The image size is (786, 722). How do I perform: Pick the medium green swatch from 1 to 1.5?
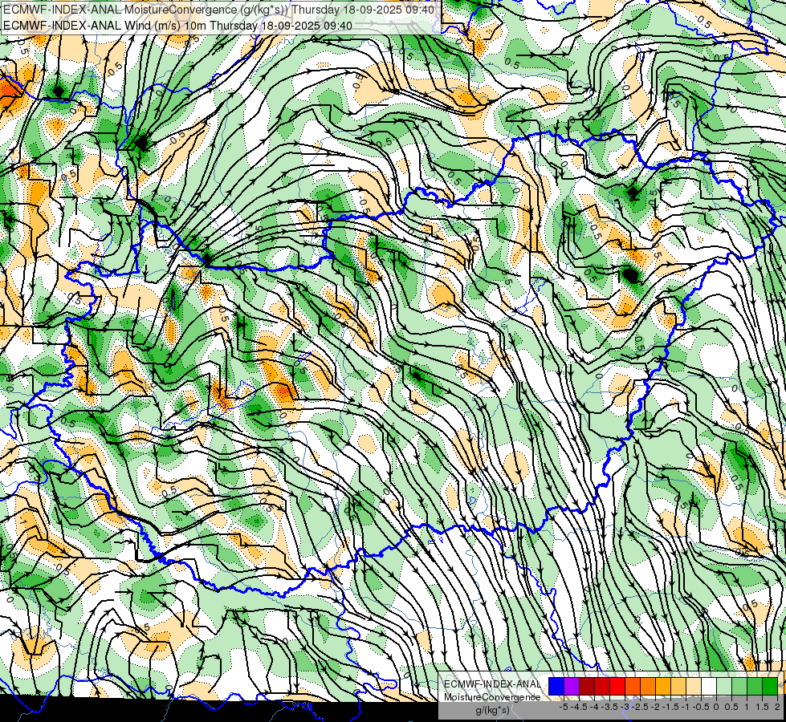pyautogui.click(x=755, y=687)
